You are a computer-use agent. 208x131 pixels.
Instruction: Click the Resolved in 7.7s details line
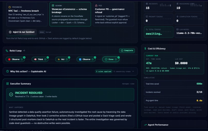pos(36,96)
